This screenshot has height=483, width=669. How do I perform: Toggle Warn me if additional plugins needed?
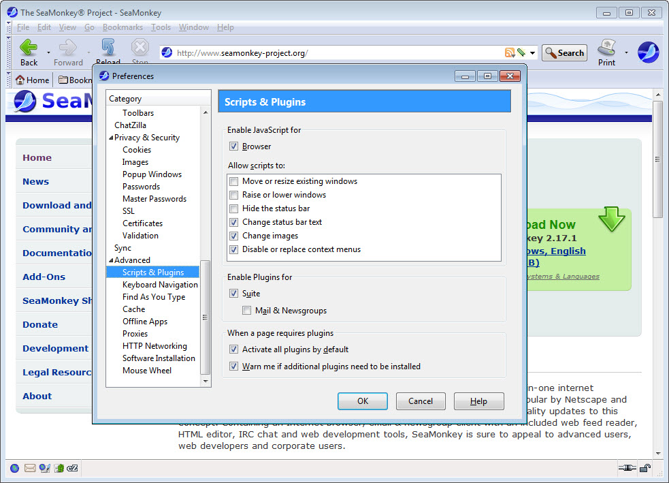234,367
